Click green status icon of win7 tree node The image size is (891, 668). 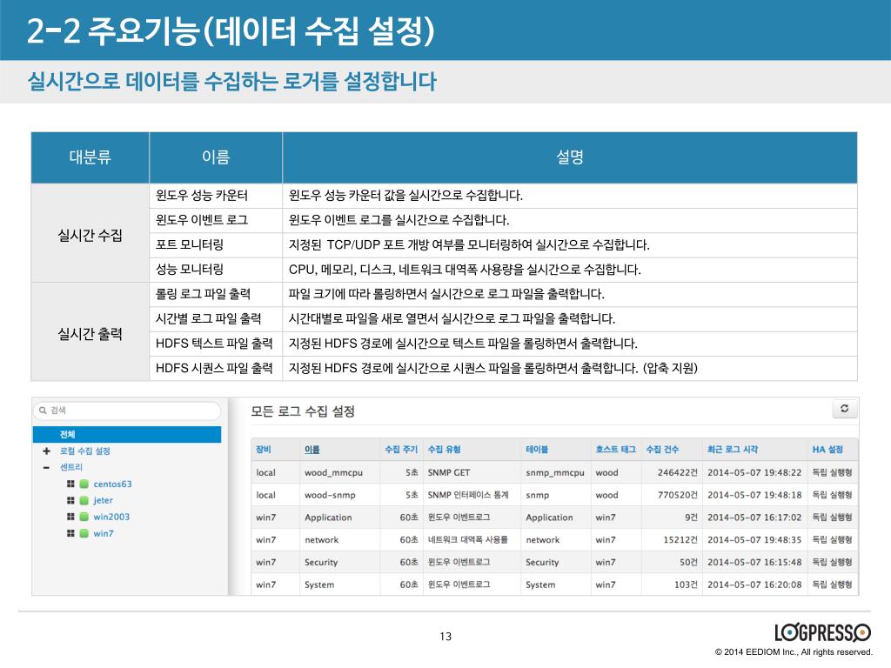[84, 533]
